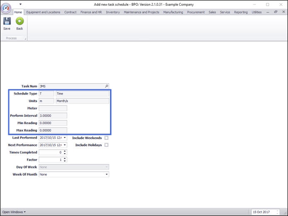Decrease the Times Completed value
The height and width of the screenshot is (216, 288).
pyautogui.click(x=65, y=154)
